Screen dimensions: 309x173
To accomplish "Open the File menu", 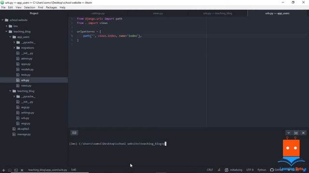I will pos(3,8).
